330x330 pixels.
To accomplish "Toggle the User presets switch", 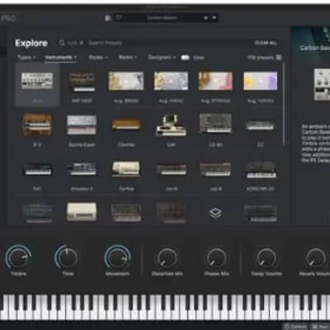I will tap(185, 58).
